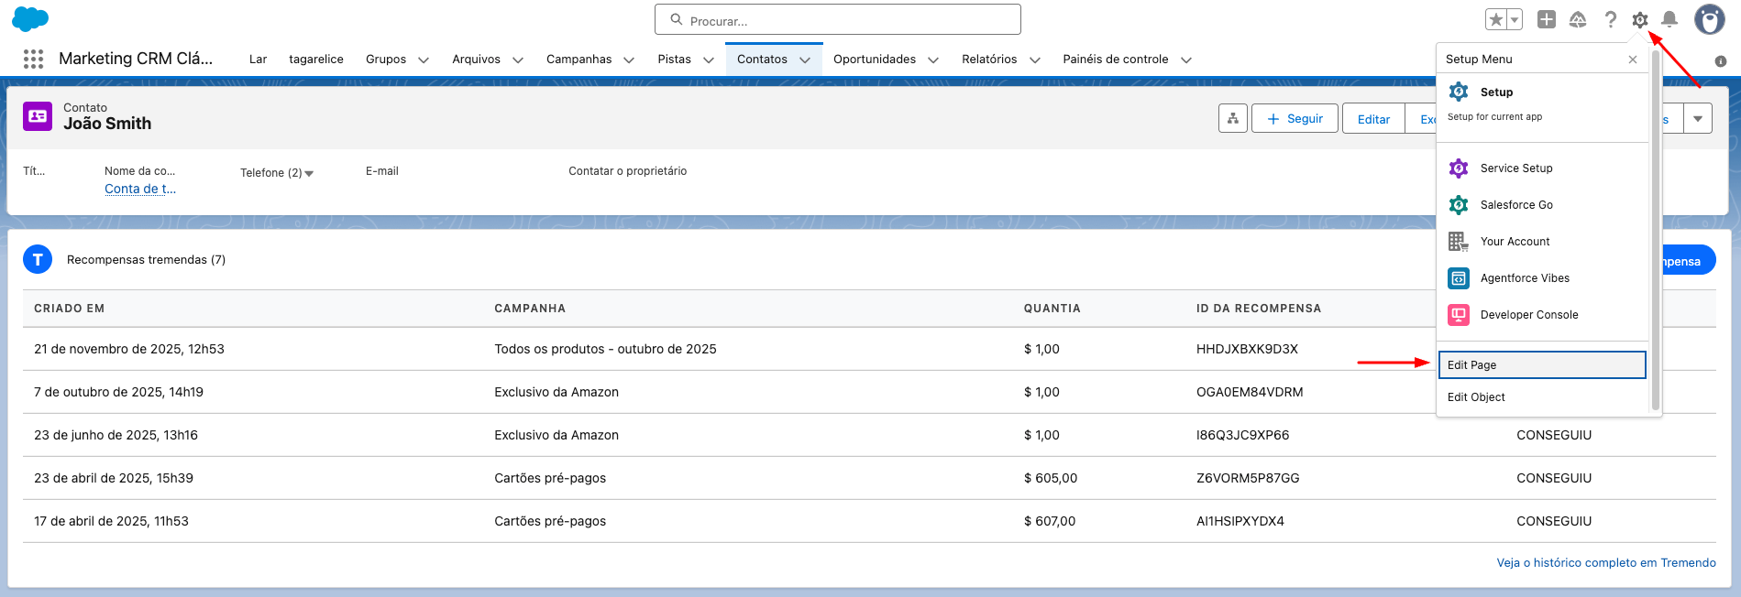Click the Setup gear icon
Image resolution: width=1741 pixels, height=597 pixels.
pyautogui.click(x=1640, y=19)
